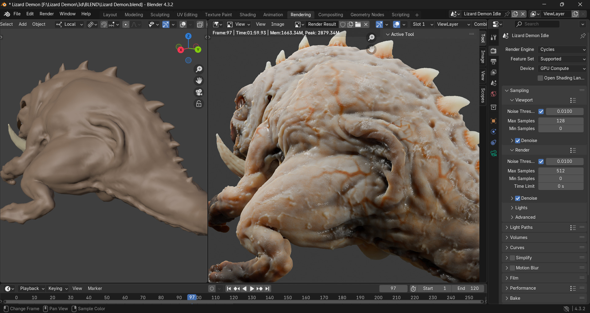The image size is (590, 313).
Task: Switch to the Sculpting workspace tab
Action: (160, 15)
